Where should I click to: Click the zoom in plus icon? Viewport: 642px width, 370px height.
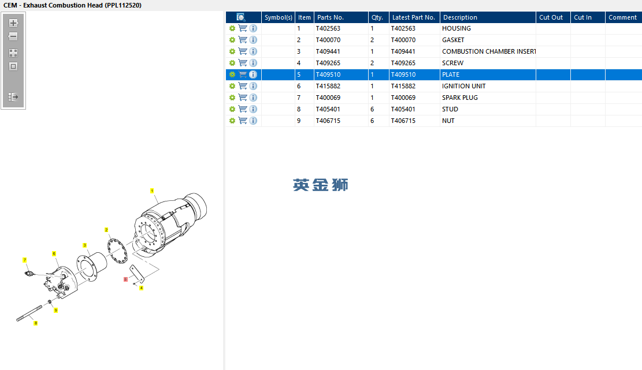(13, 23)
